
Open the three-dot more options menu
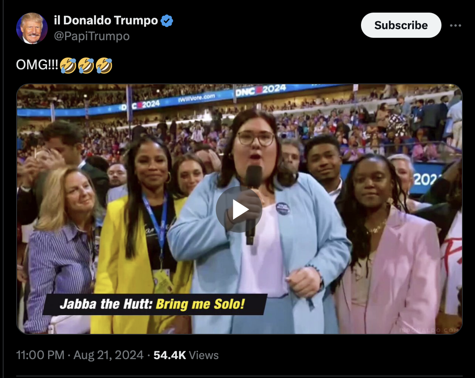click(455, 25)
